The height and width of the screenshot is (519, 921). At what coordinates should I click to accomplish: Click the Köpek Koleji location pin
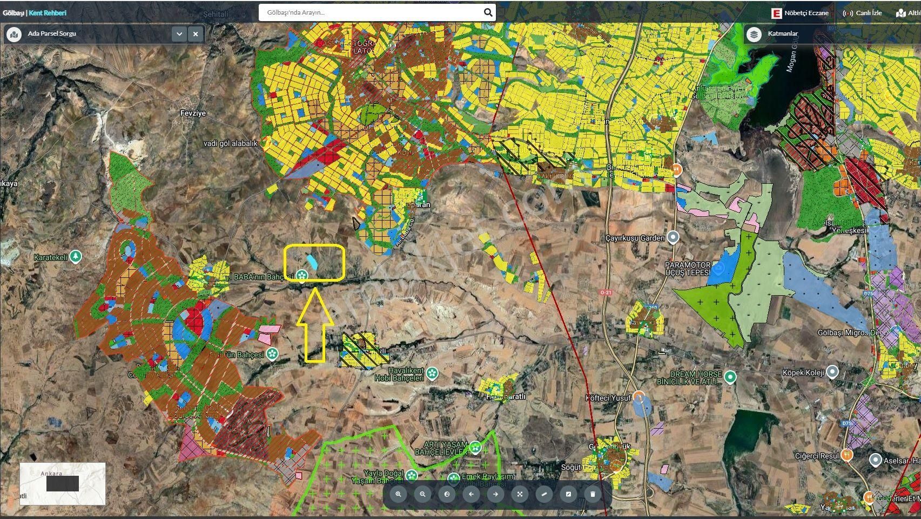pyautogui.click(x=832, y=372)
